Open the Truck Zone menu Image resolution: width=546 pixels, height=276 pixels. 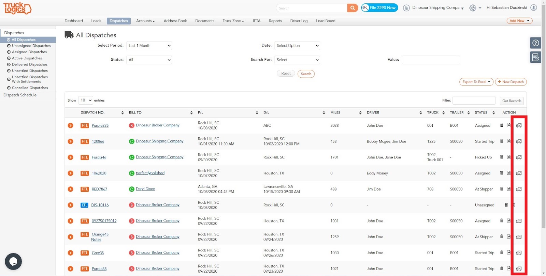(233, 21)
